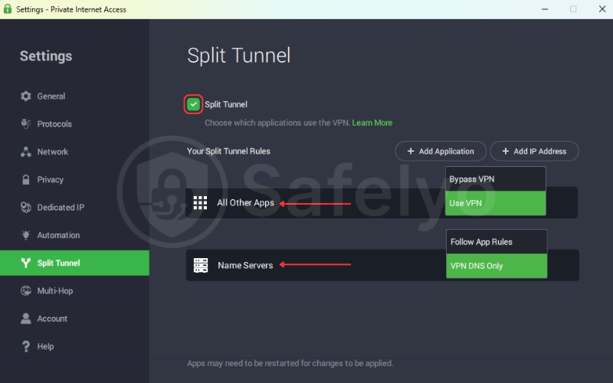Click the All Other Apps rule label
The height and width of the screenshot is (383, 613).
point(245,203)
